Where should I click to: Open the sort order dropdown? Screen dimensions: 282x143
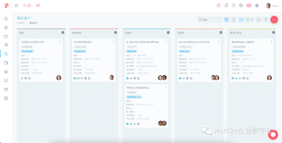250,20
